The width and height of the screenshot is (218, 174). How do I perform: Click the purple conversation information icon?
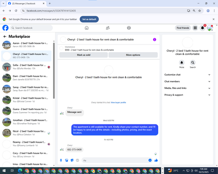[154, 40]
